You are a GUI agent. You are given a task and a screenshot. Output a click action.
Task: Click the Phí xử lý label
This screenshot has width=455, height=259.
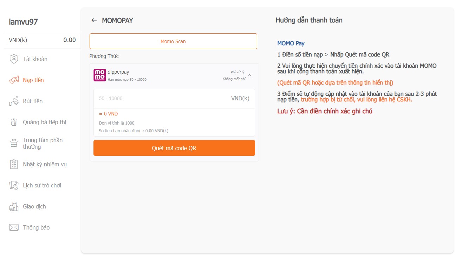pyautogui.click(x=238, y=72)
